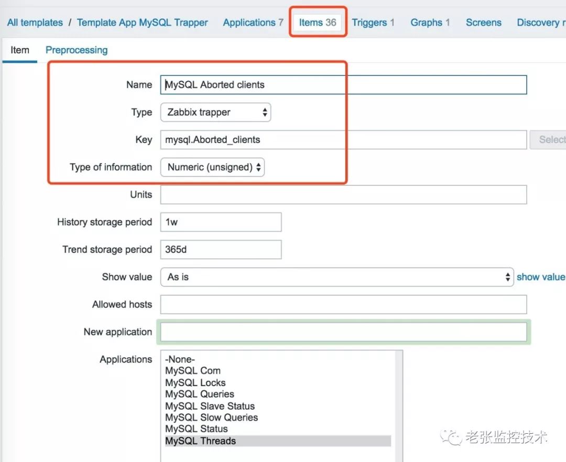The width and height of the screenshot is (566, 462).
Task: Select MySQL Locks in Applications list
Action: [278, 382]
